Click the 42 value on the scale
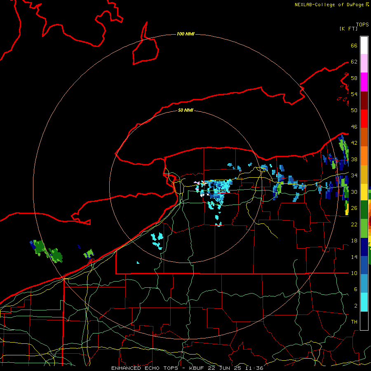 coord(354,143)
